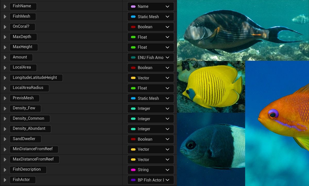The image size is (309, 186).
Task: Edit the Density_Few variable name field
Action: [25, 108]
